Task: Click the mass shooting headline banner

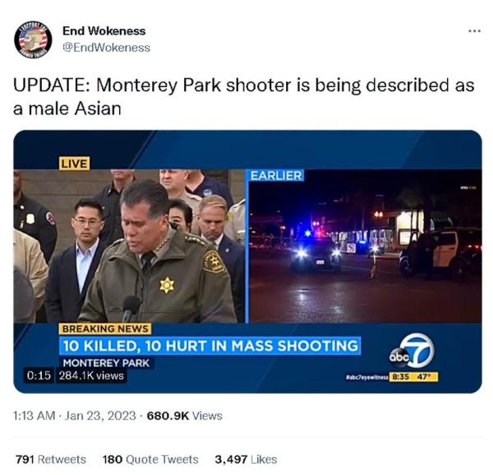Action: click(x=210, y=346)
